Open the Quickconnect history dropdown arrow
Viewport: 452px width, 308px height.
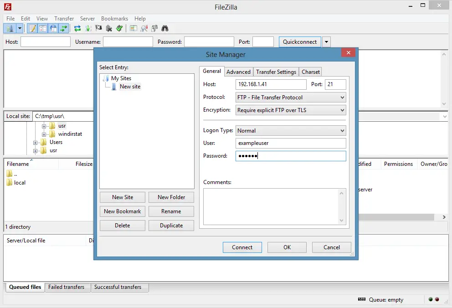326,42
